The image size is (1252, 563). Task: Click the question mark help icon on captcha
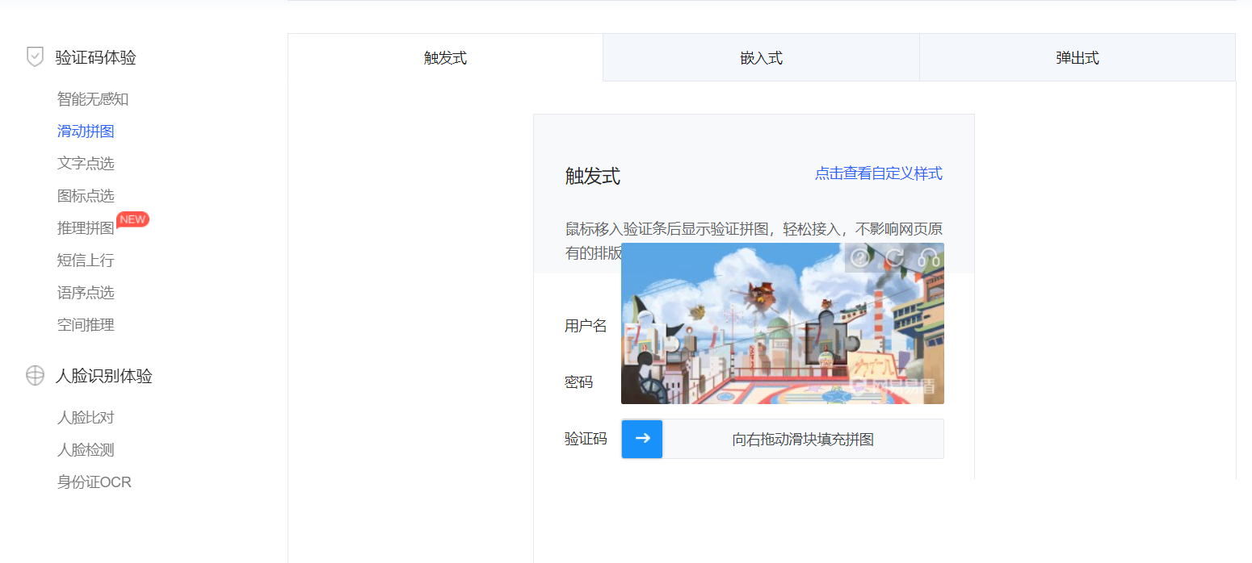point(860,257)
